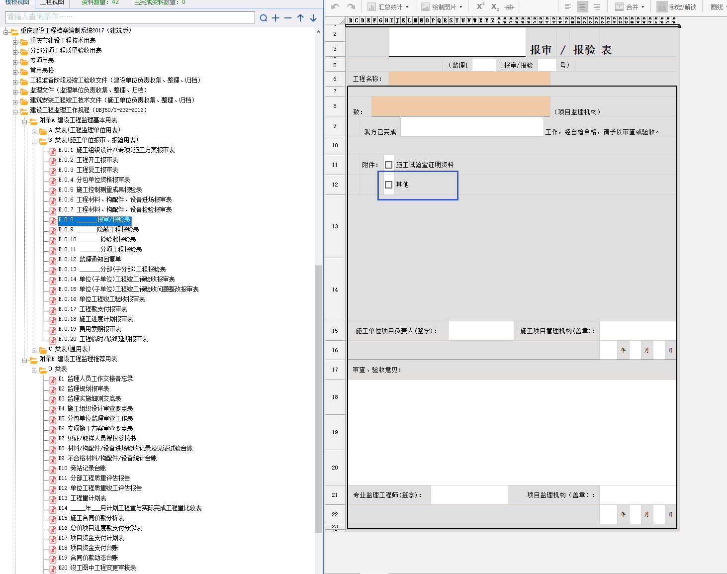
Task: Click the 专业监理工程师 signature cell
Action: click(469, 495)
